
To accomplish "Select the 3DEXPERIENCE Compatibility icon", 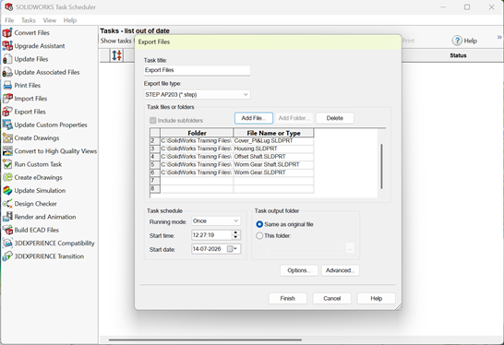I will (x=7, y=244).
